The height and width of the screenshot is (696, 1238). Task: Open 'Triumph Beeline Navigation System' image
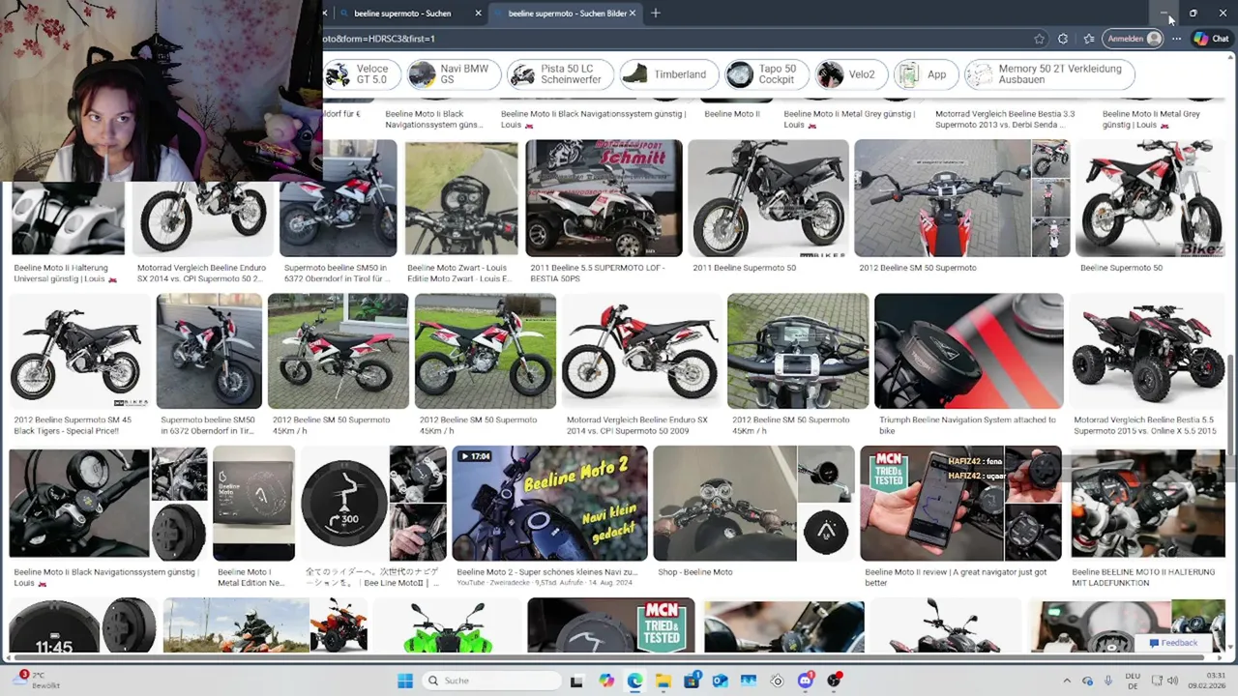pyautogui.click(x=968, y=351)
